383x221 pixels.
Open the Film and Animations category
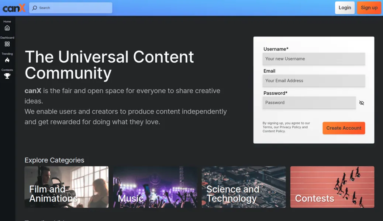pyautogui.click(x=66, y=187)
